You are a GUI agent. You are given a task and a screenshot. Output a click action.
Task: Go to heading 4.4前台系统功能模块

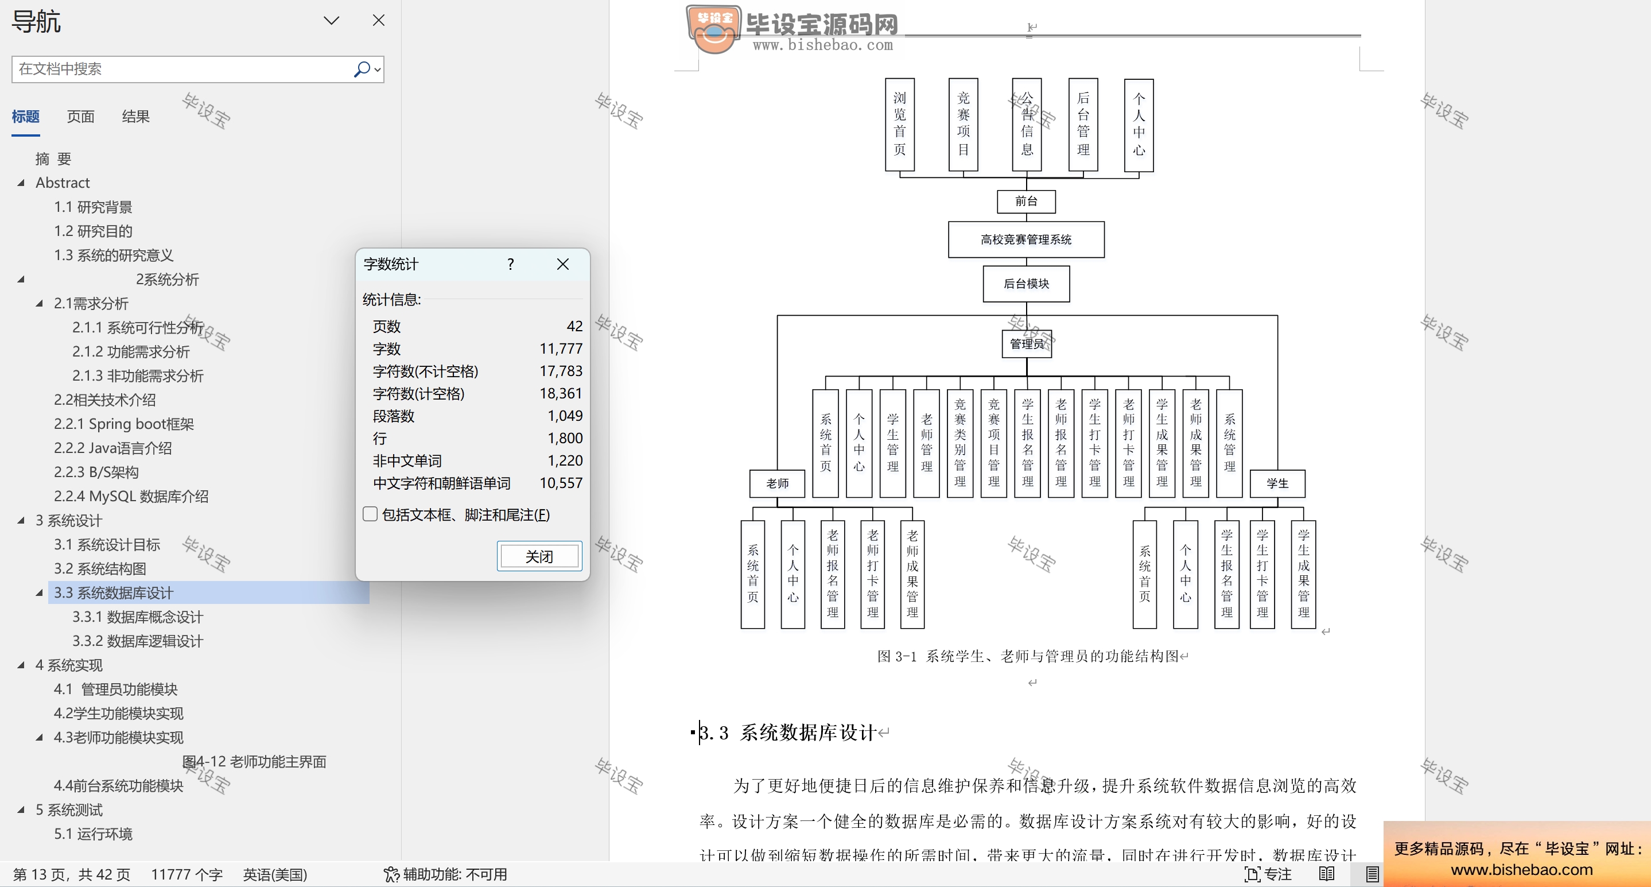click(x=119, y=785)
